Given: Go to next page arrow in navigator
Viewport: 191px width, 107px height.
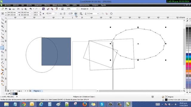Looking at the screenshot, I should (25, 91).
